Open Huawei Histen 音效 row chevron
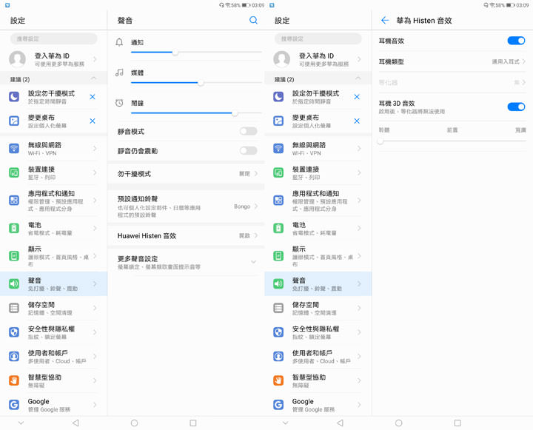Image resolution: width=533 pixels, height=430 pixels. click(256, 235)
